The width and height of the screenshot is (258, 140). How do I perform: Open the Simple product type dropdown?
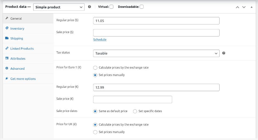(59, 7)
